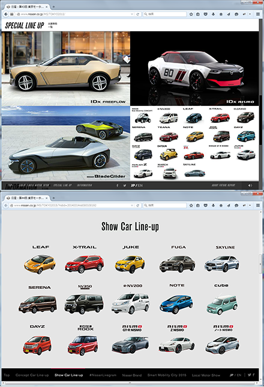Open developer tools dropdown arrow in bottom window
The width and height of the screenshot is (264, 387).
[250, 205]
